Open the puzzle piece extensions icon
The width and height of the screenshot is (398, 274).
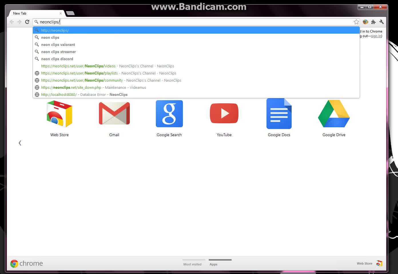[x=373, y=22]
